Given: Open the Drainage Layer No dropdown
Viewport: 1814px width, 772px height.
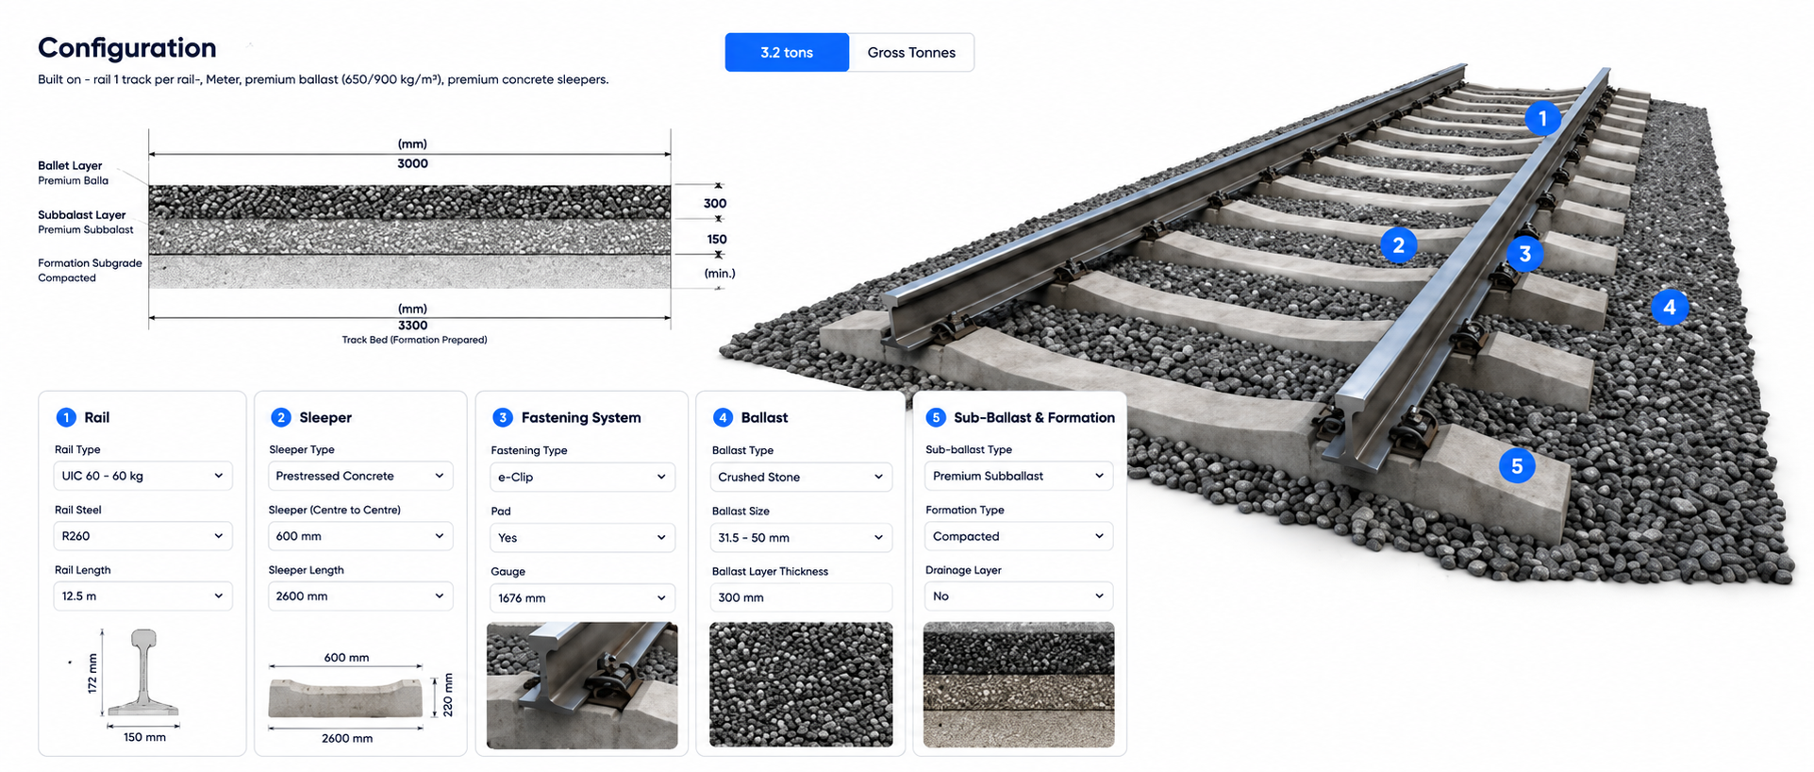Looking at the screenshot, I should (x=1019, y=596).
